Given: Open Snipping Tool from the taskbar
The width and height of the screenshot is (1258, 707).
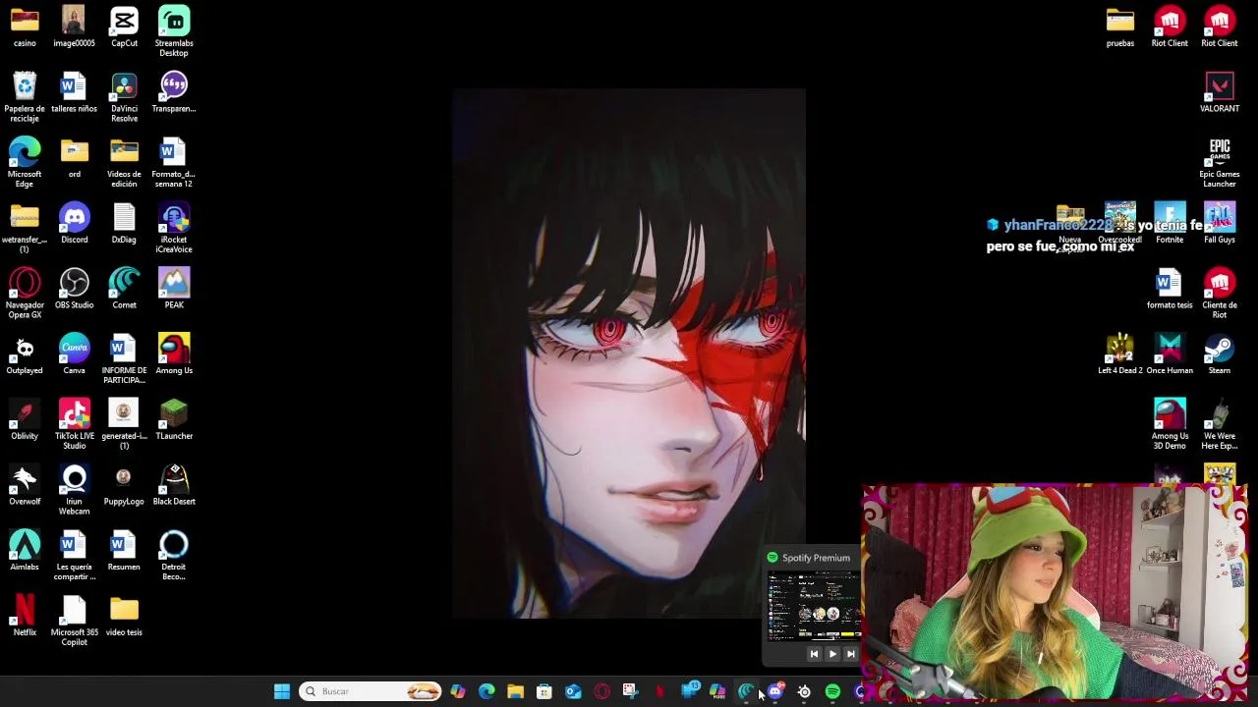Looking at the screenshot, I should click(630, 691).
